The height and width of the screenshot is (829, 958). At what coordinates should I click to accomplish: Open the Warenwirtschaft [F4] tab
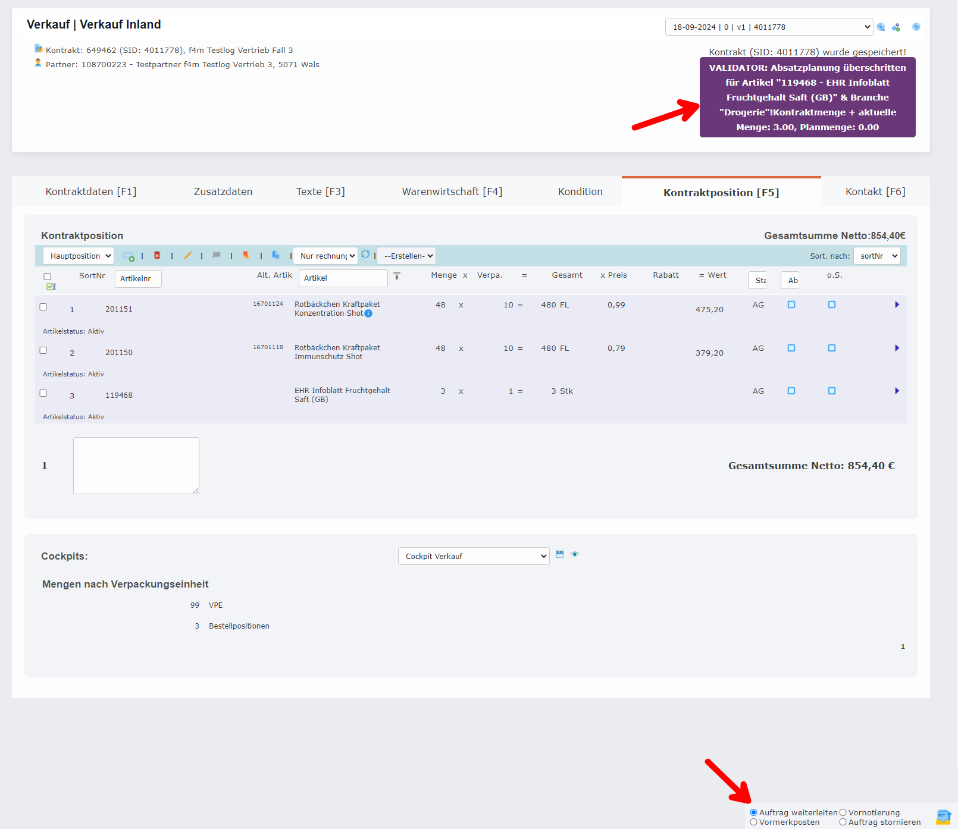pos(452,191)
